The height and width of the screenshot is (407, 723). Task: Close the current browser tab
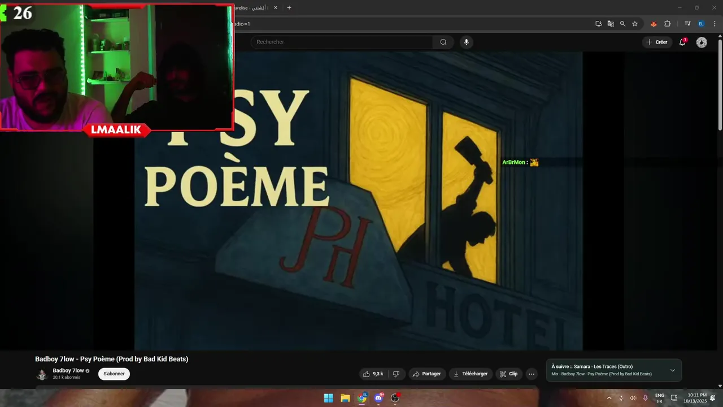point(276,8)
